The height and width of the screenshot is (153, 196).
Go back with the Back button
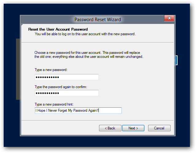pos(110,128)
